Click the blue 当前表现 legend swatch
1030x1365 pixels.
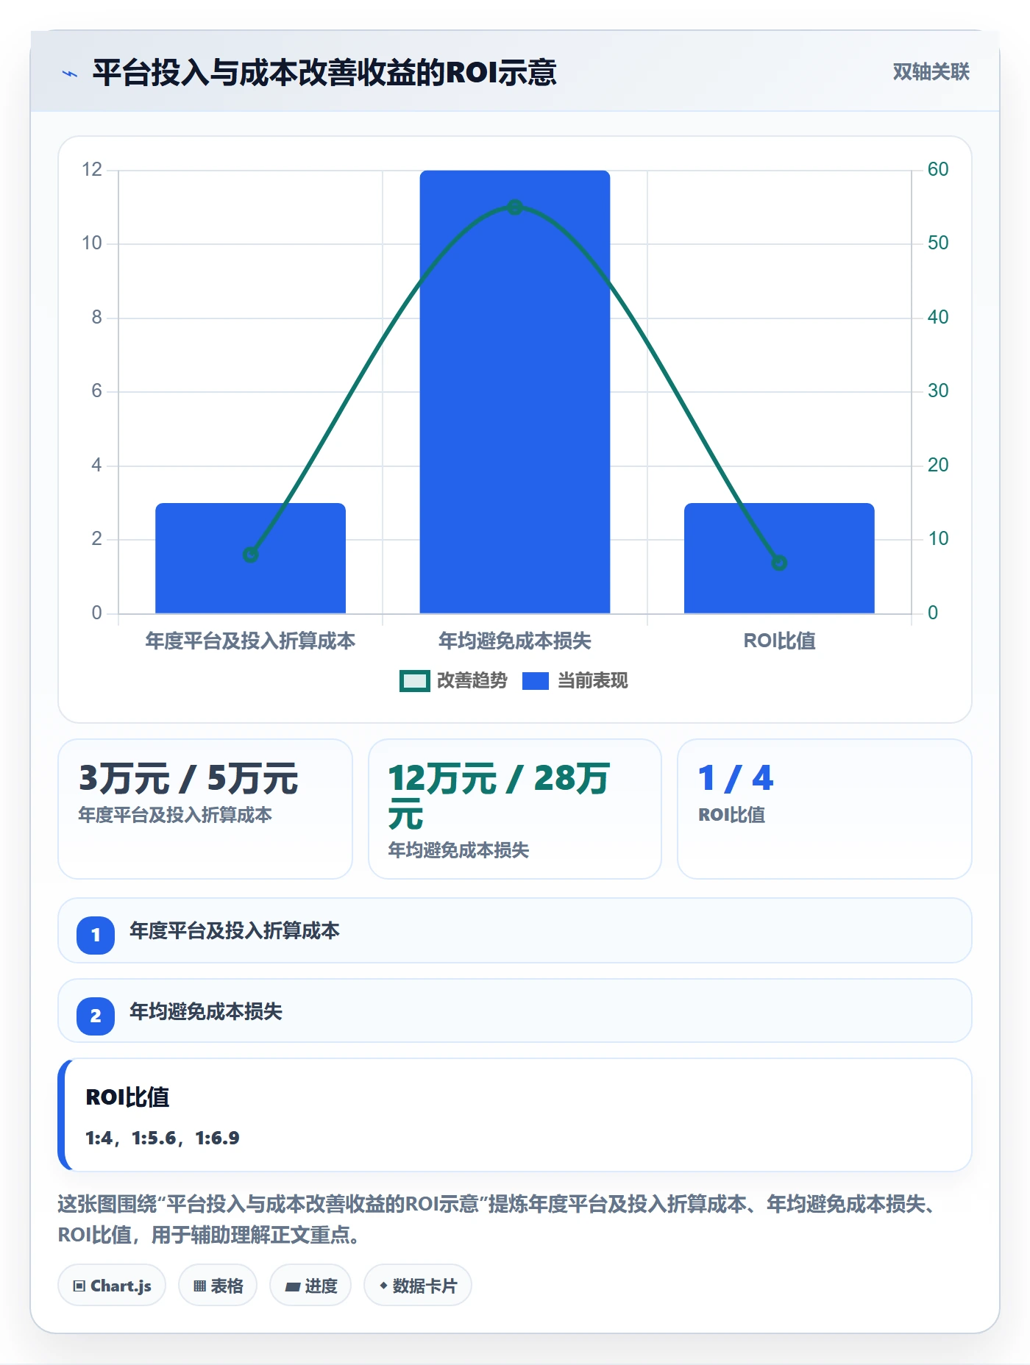(536, 681)
